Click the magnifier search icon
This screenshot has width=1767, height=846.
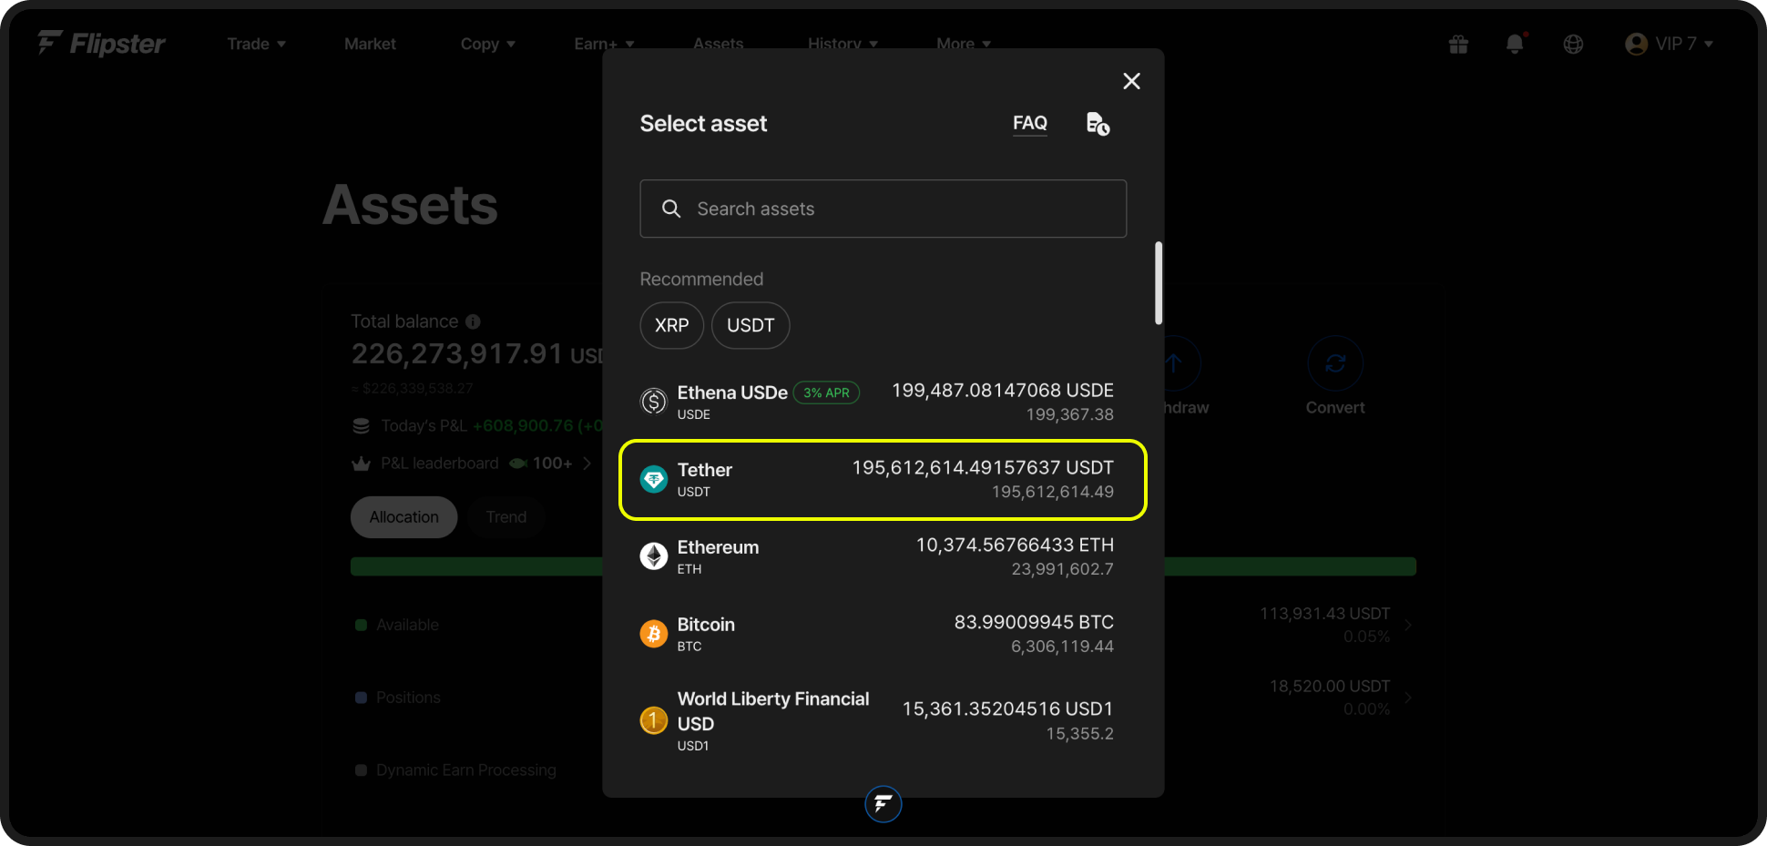pyautogui.click(x=671, y=209)
